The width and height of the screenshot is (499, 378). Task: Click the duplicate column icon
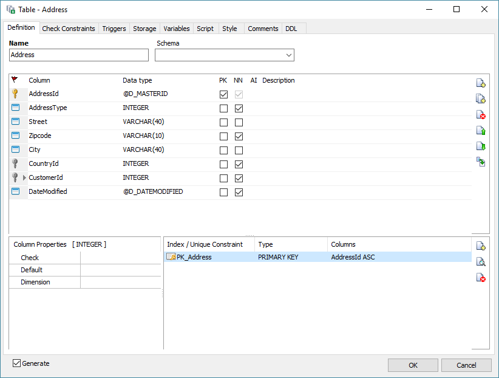coord(481,98)
